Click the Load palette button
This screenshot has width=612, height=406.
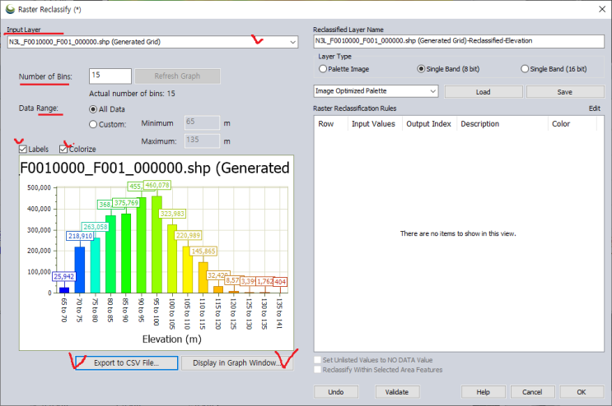(x=482, y=91)
